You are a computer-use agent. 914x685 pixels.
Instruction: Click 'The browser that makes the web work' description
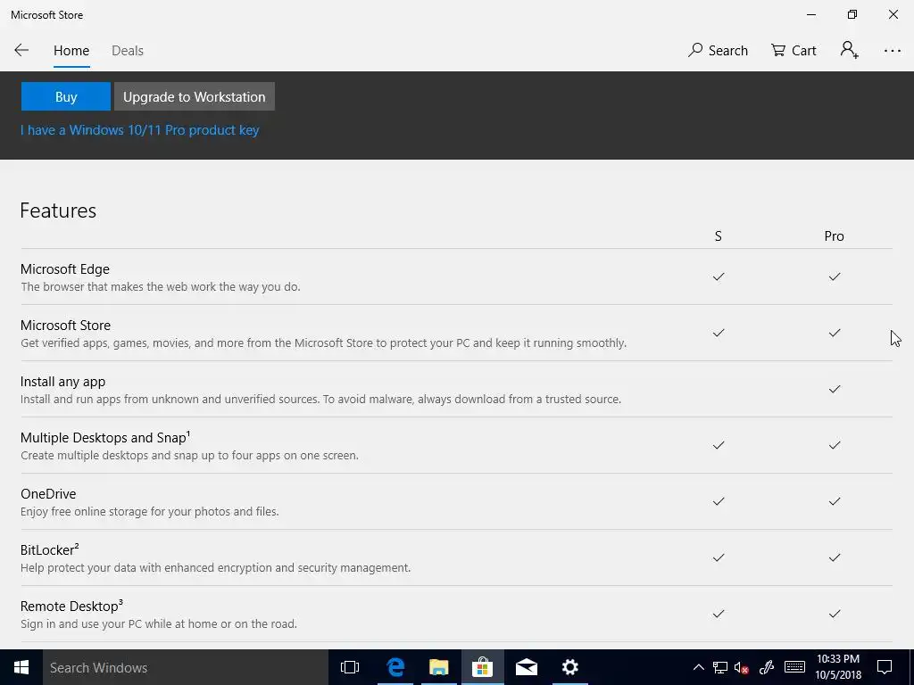pos(161,286)
